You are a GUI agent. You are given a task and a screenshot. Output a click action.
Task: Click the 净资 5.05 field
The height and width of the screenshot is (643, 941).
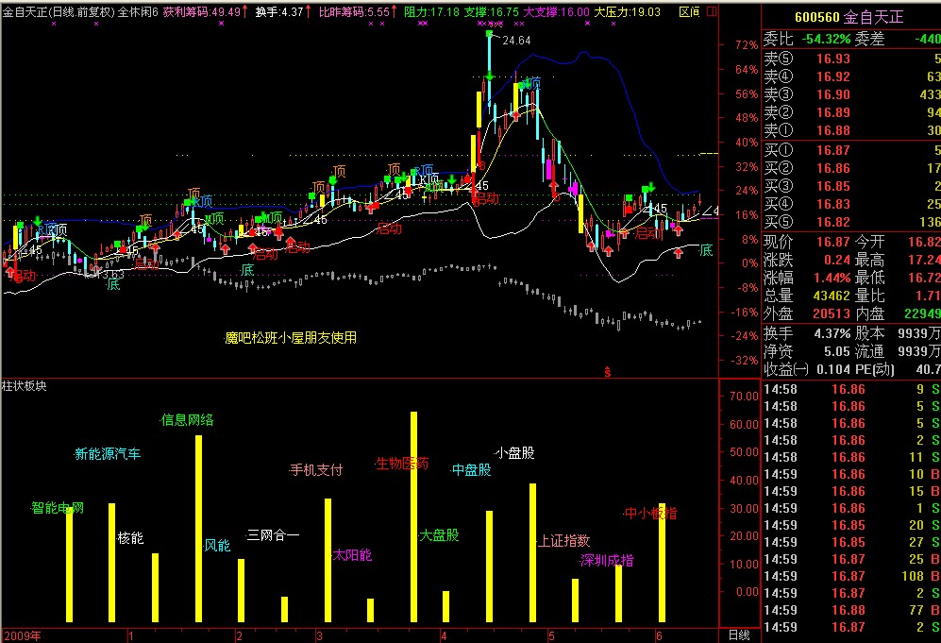pos(807,351)
